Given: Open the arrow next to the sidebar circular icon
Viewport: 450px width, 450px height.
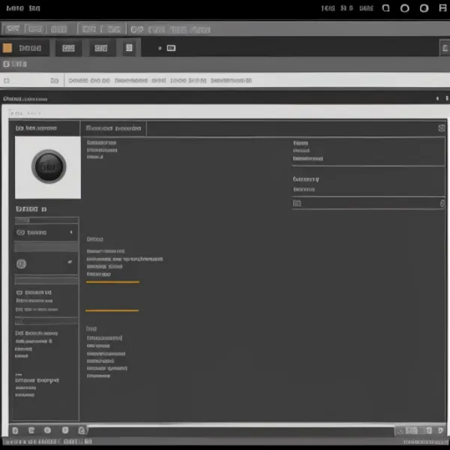Looking at the screenshot, I should (x=70, y=262).
